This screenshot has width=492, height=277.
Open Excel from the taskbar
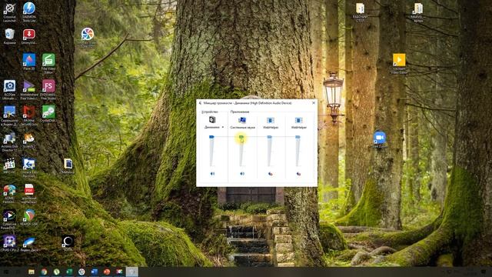click(x=69, y=272)
